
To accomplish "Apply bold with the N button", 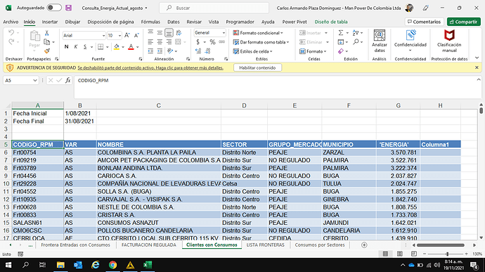I will (66, 46).
